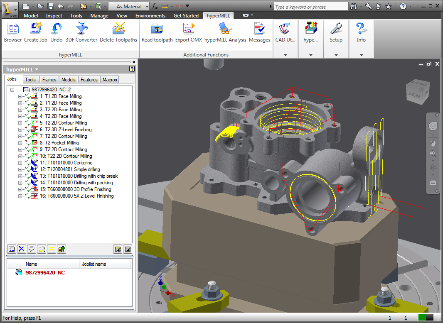This screenshot has width=443, height=323.
Task: Select the Pan tool in navigation bar
Action: [x=433, y=143]
